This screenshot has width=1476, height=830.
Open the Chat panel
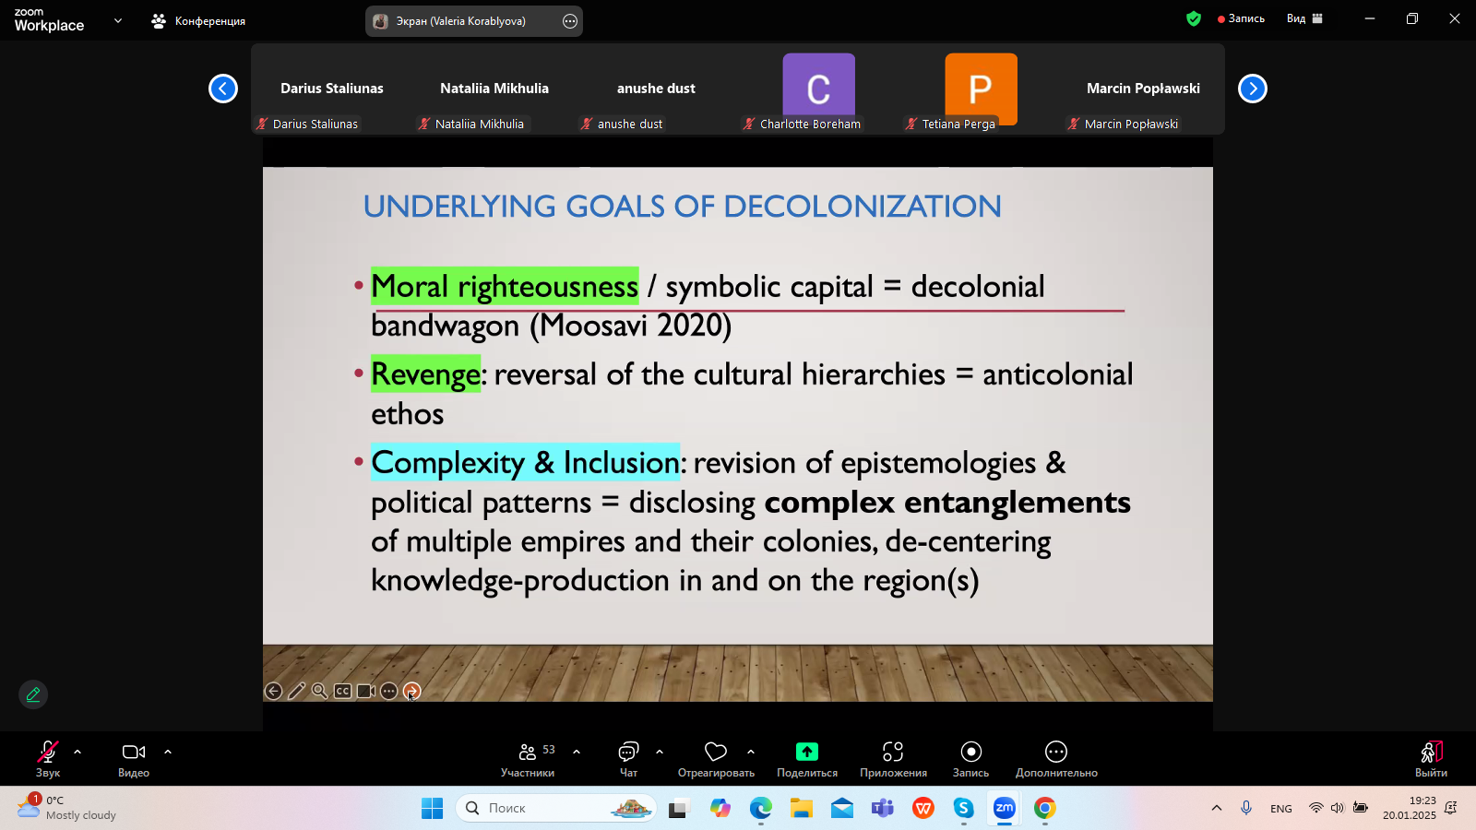[x=628, y=758]
